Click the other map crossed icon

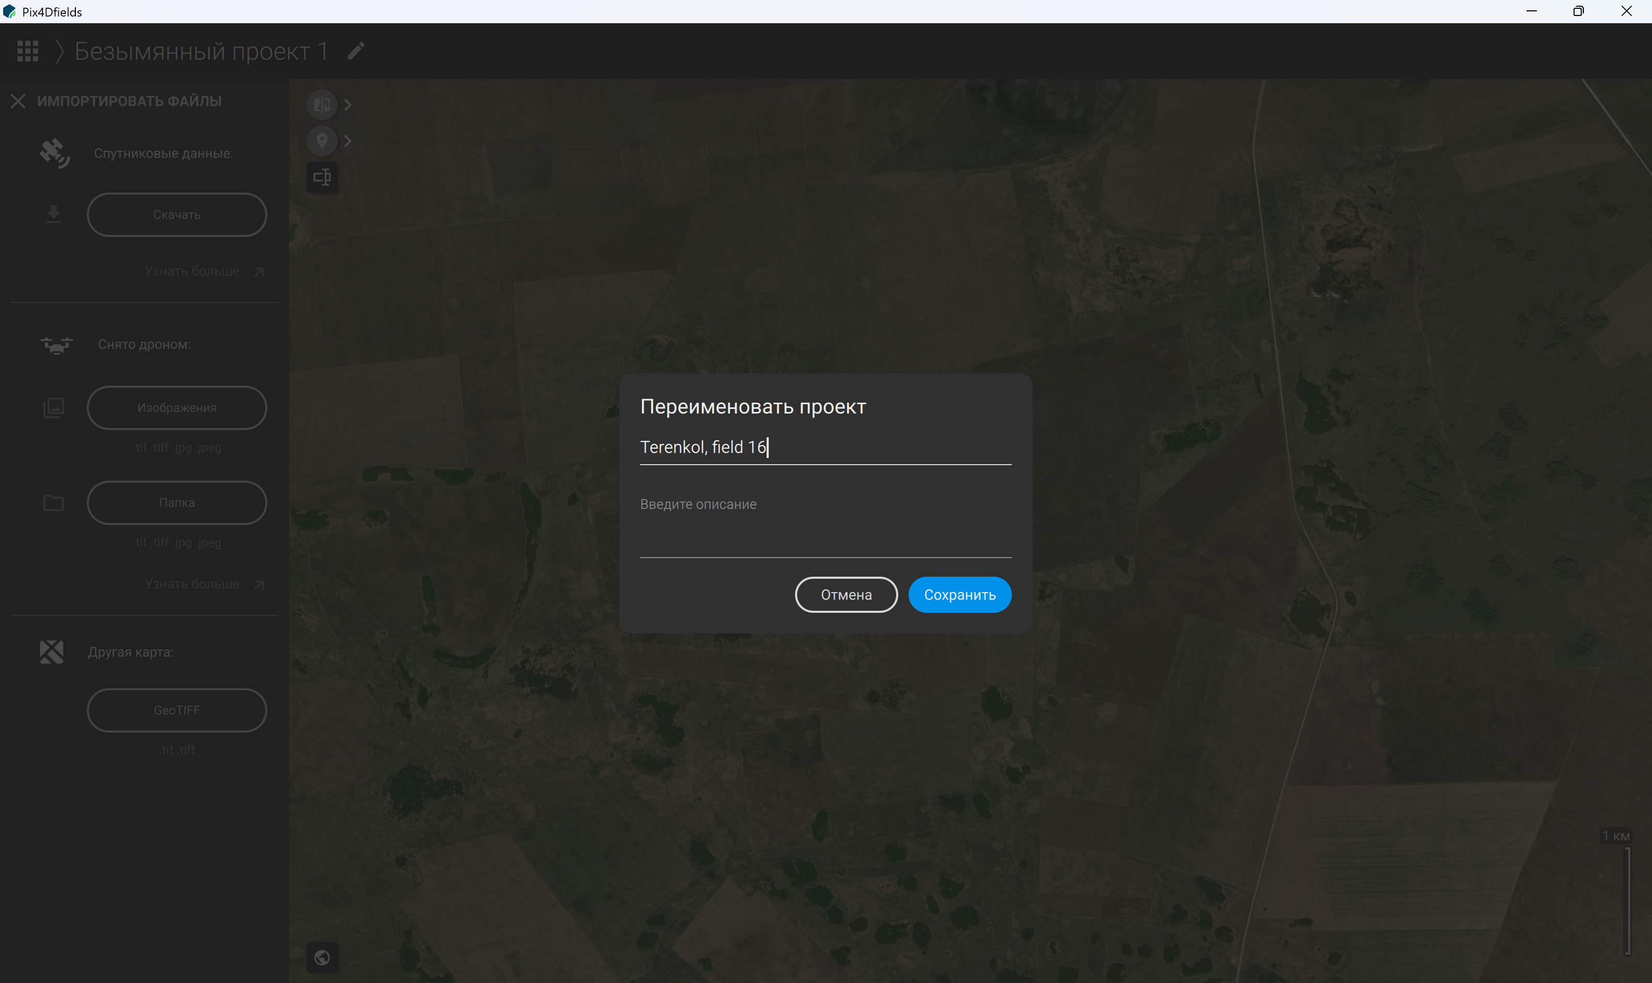(52, 652)
